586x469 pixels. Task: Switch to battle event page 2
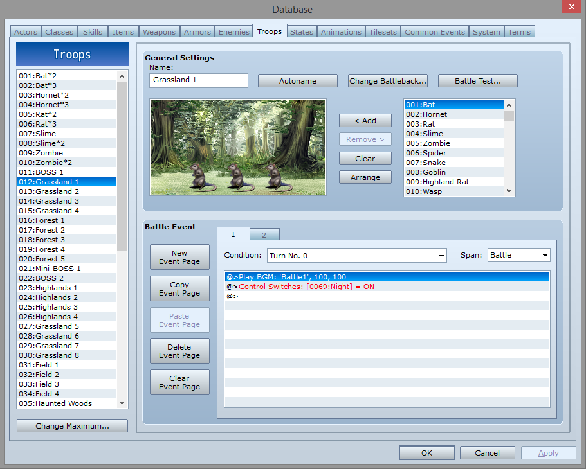point(264,234)
